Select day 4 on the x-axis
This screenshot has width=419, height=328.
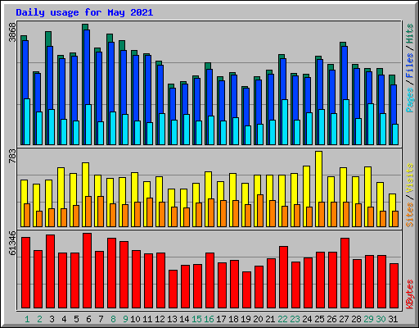64,319
